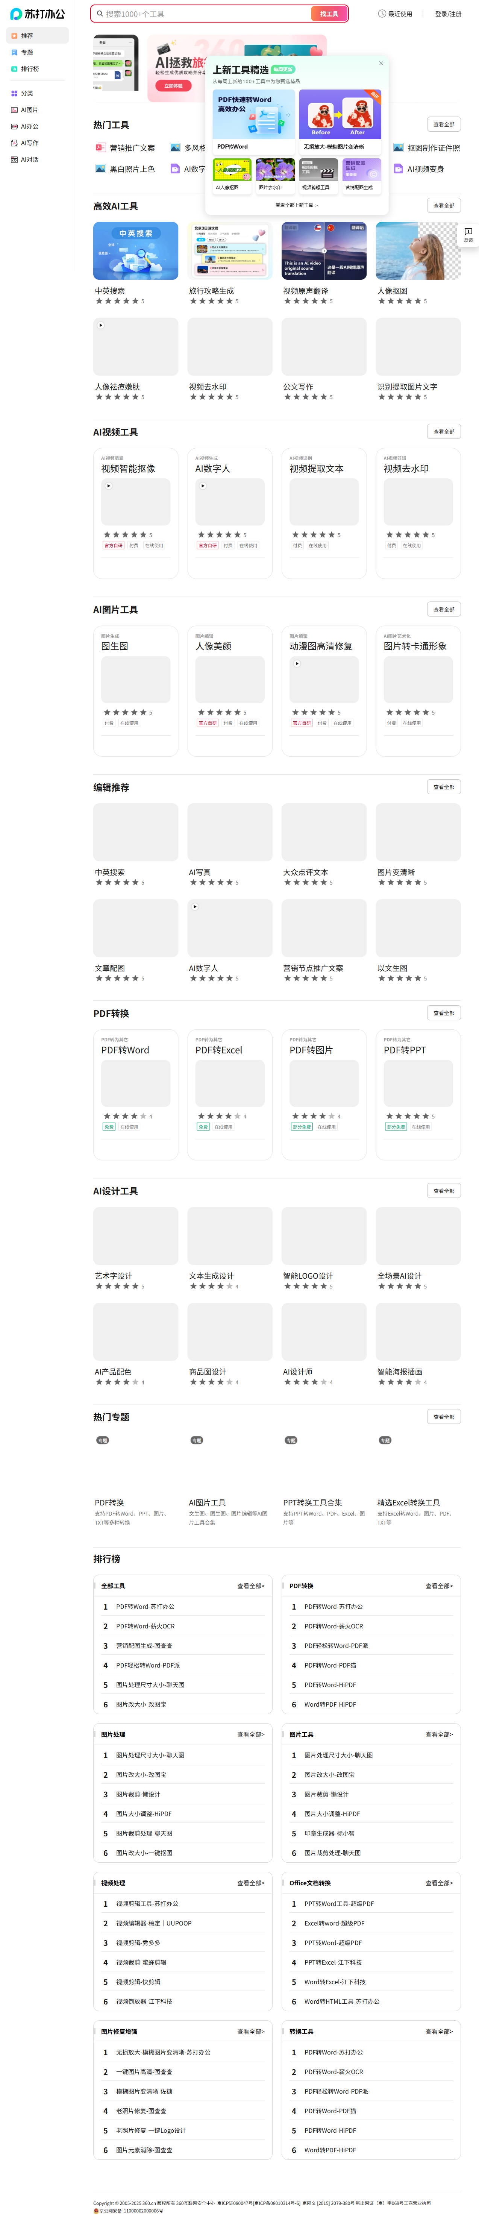The image size is (479, 2229).
Task: Open 专题 in the sidebar
Action: [27, 53]
